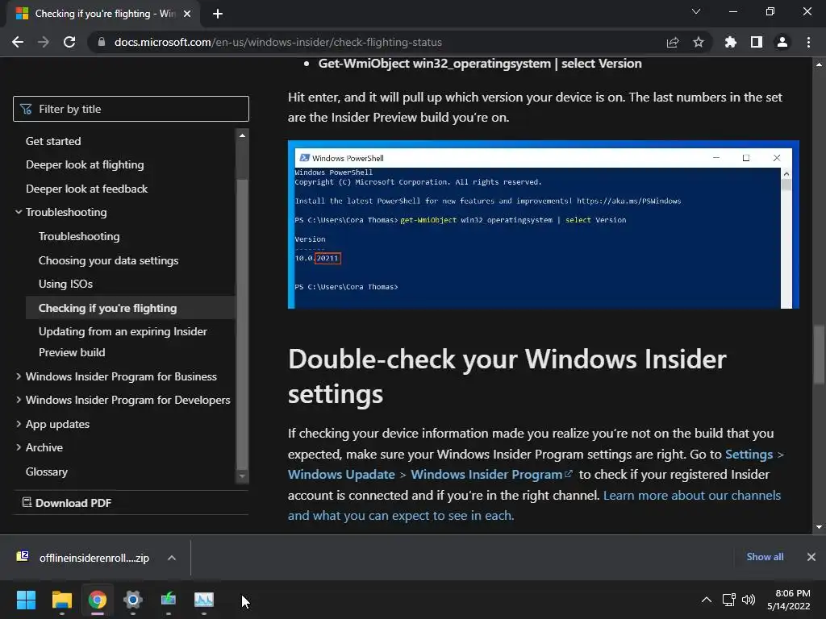Viewport: 826px width, 619px height.
Task: Click the sidebar scroll up arrow
Action: [242, 135]
